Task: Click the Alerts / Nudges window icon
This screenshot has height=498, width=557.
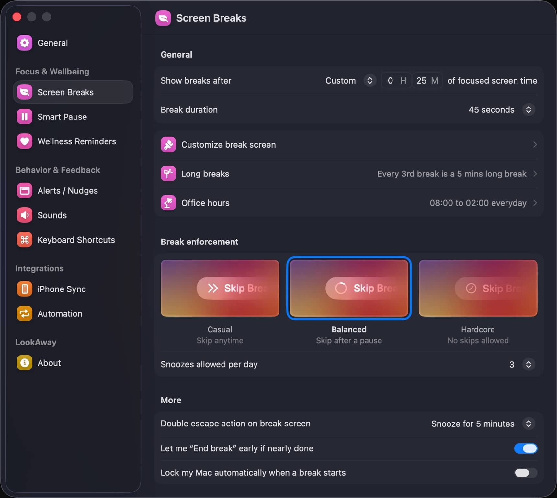Action: pyautogui.click(x=25, y=190)
